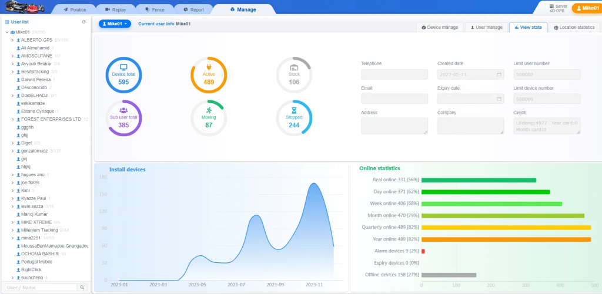The height and width of the screenshot is (294, 602).
Task: Select erikikamaze in user list
Action: 33,103
